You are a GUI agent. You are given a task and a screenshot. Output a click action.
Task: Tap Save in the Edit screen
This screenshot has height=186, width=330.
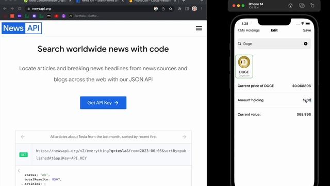click(307, 30)
